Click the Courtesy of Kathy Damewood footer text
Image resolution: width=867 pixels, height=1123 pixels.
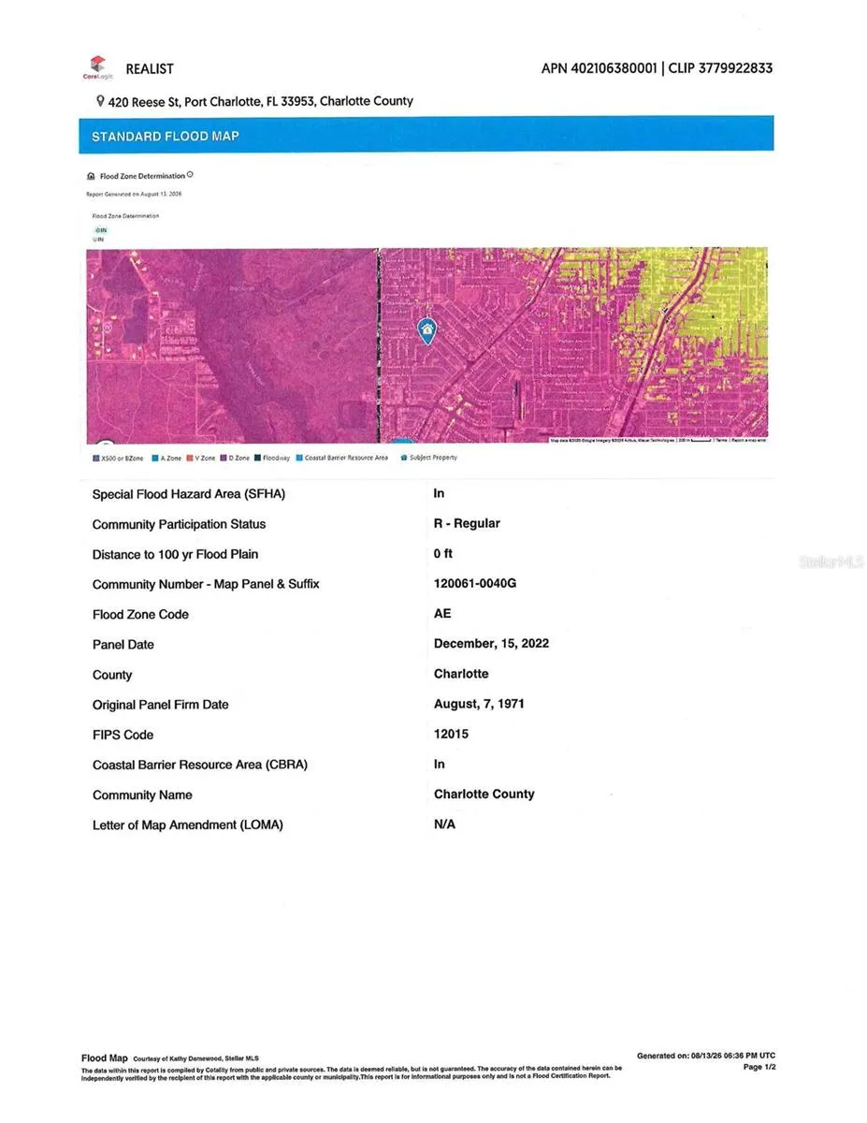[x=195, y=1058]
